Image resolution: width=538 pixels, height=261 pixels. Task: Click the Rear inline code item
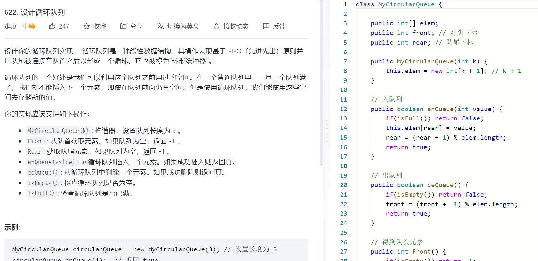pos(34,151)
